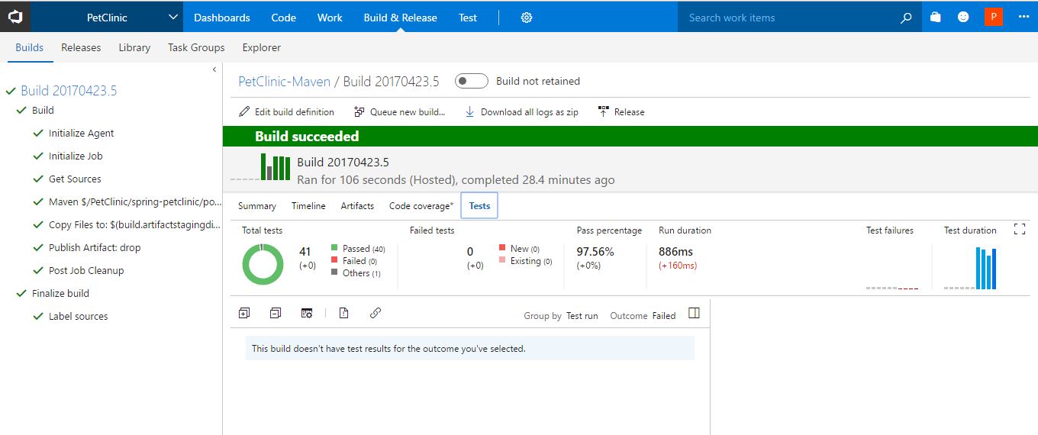This screenshot has height=435, width=1038.
Task: Switch to the Task Groups tab
Action: click(x=196, y=47)
